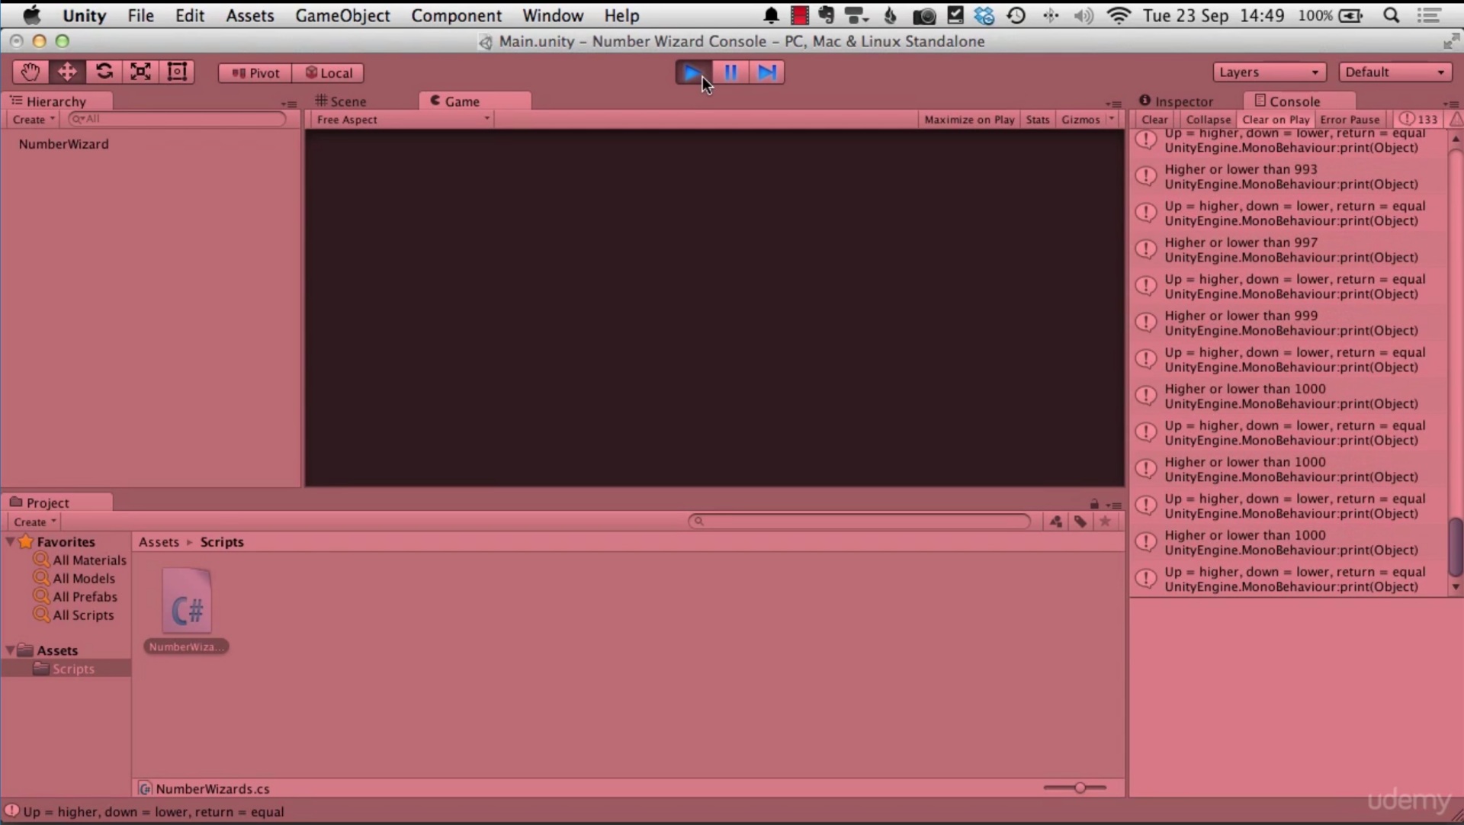
Task: Open the GameObject menu
Action: (342, 15)
